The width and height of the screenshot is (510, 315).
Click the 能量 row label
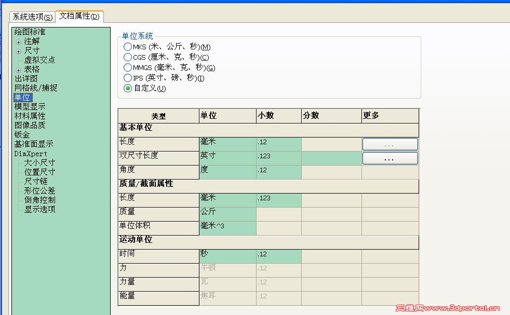click(x=158, y=298)
